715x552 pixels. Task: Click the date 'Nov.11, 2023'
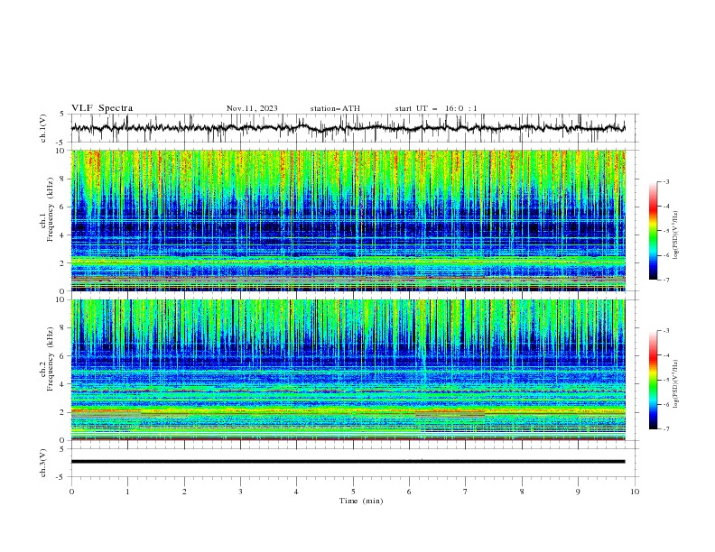coord(252,108)
